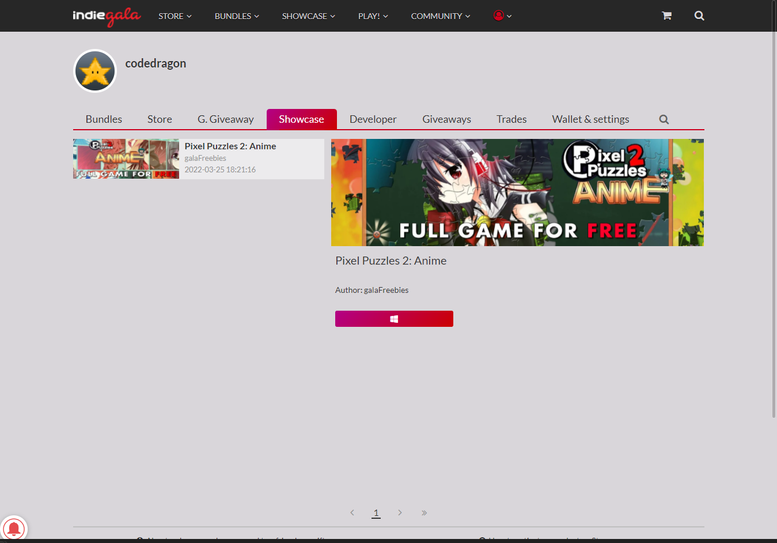
Task: Select the Showcase tab
Action: (301, 119)
